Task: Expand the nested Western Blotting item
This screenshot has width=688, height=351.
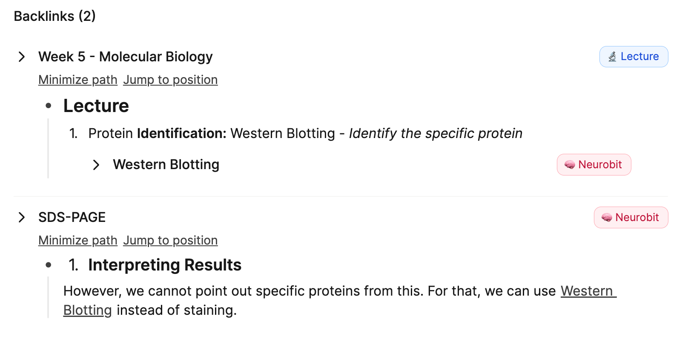Action: point(96,165)
